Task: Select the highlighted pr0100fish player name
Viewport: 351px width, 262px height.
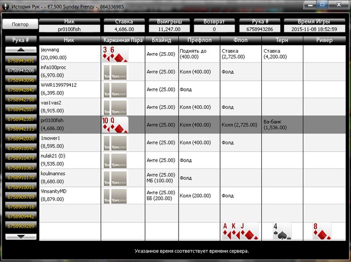Action: pos(52,120)
